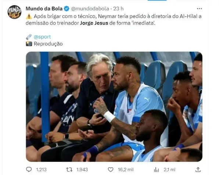This screenshot has width=219, height=175.
Task: Open the @sport mention link
Action: tap(42, 37)
